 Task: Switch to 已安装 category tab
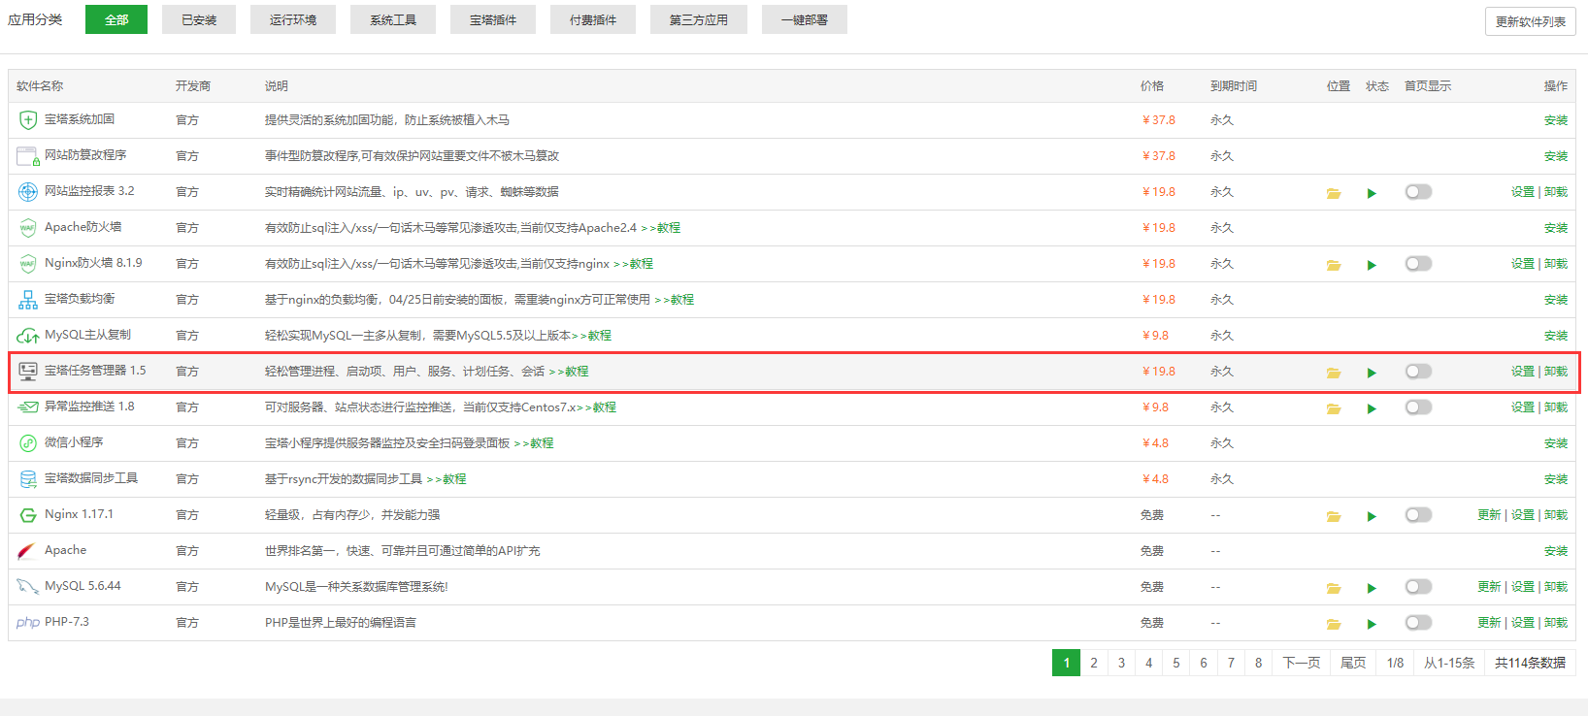tap(199, 19)
